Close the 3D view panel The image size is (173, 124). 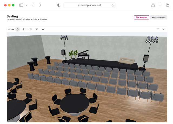click(x=164, y=29)
